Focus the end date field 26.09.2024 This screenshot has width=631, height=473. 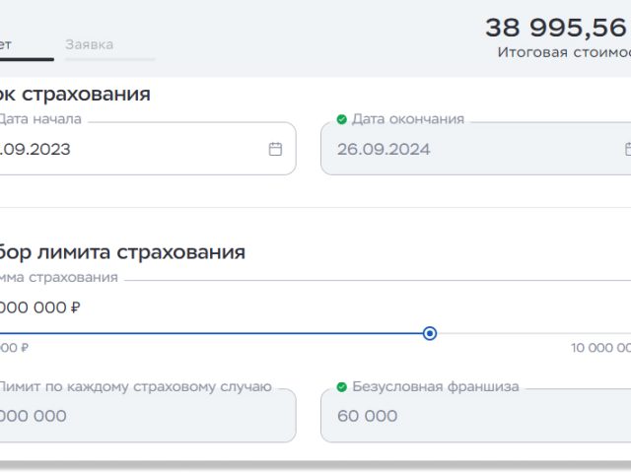tap(463, 150)
